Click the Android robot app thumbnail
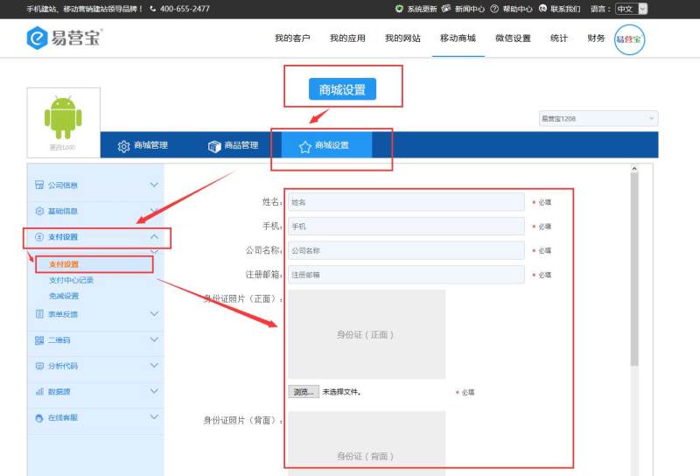 [x=63, y=116]
